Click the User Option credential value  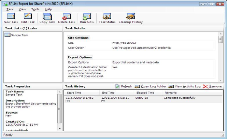[x=142, y=47]
